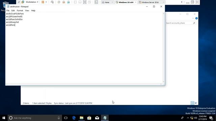Toggle thumbnail bar view icon
This screenshot has height=121, width=216.
pyautogui.click(x=80, y=2)
